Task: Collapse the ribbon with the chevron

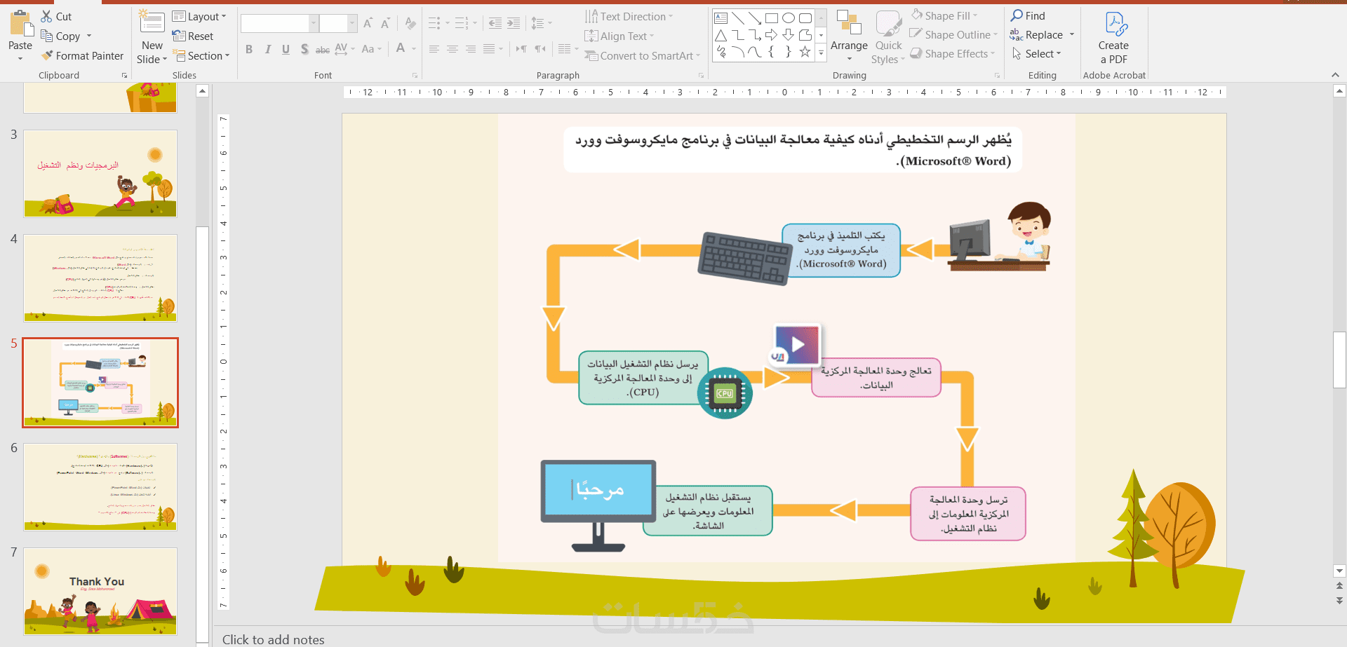Action: 1335,75
